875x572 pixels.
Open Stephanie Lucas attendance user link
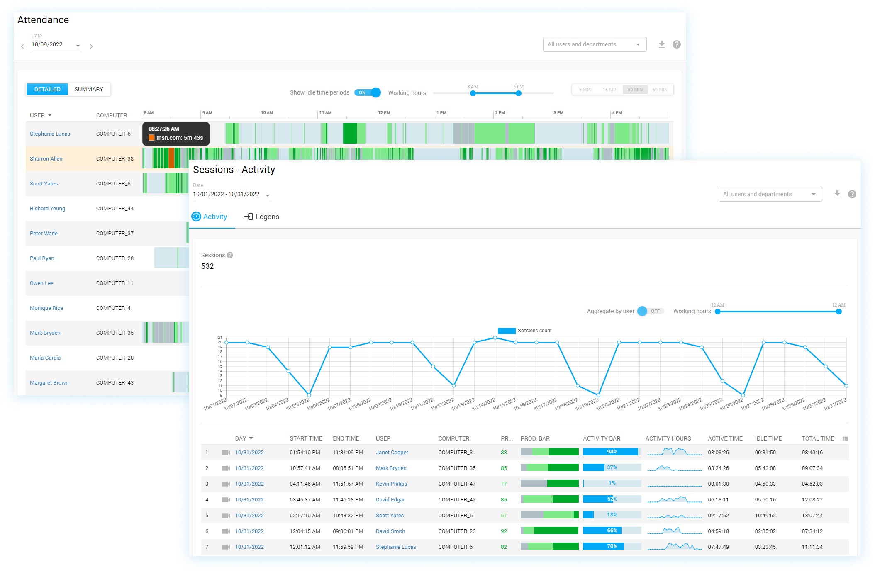(x=50, y=134)
